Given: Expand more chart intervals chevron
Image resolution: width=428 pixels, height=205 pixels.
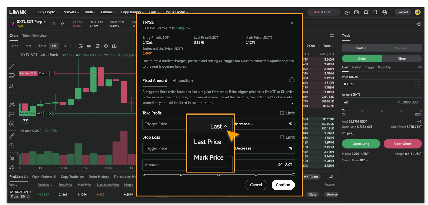Looking at the screenshot, I should (x=71, y=46).
